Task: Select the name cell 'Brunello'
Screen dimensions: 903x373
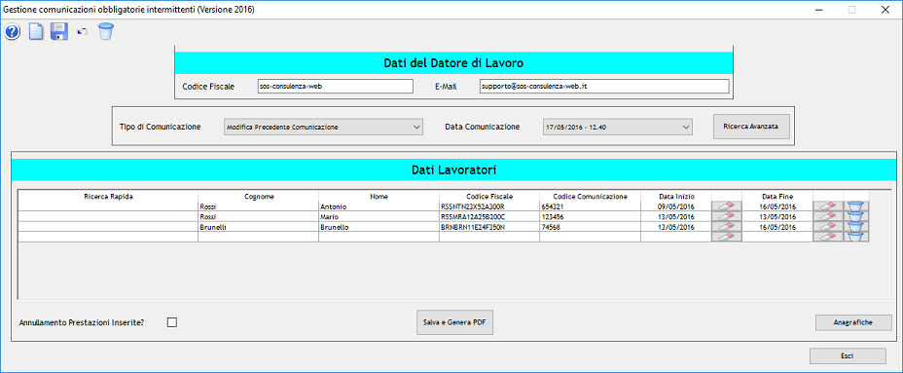Action: click(379, 227)
